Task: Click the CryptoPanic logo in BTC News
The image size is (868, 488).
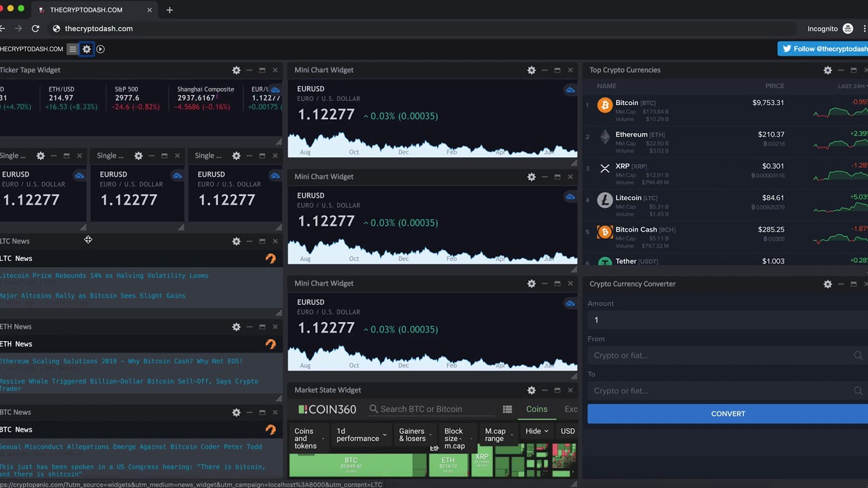Action: [x=271, y=429]
